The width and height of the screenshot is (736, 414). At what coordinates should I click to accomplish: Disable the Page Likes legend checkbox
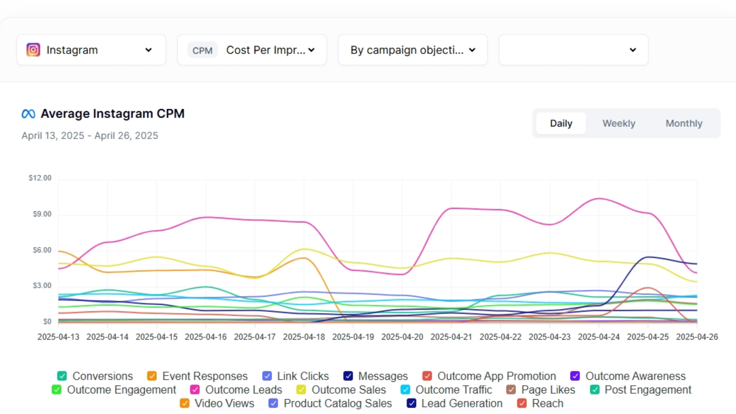coord(511,390)
